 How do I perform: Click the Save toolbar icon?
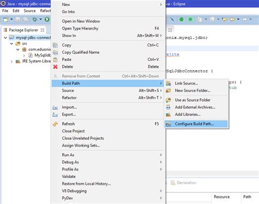tap(18, 19)
